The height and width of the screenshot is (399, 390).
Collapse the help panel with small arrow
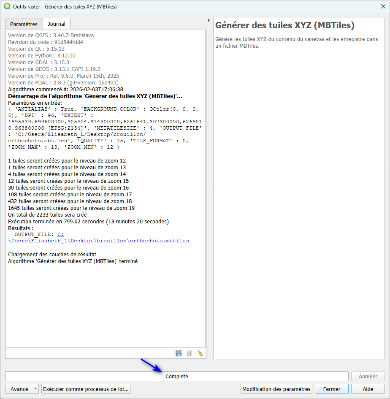click(209, 20)
